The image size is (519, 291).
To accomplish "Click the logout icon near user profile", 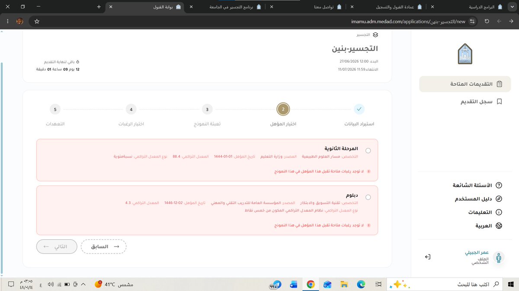I will coord(428,257).
